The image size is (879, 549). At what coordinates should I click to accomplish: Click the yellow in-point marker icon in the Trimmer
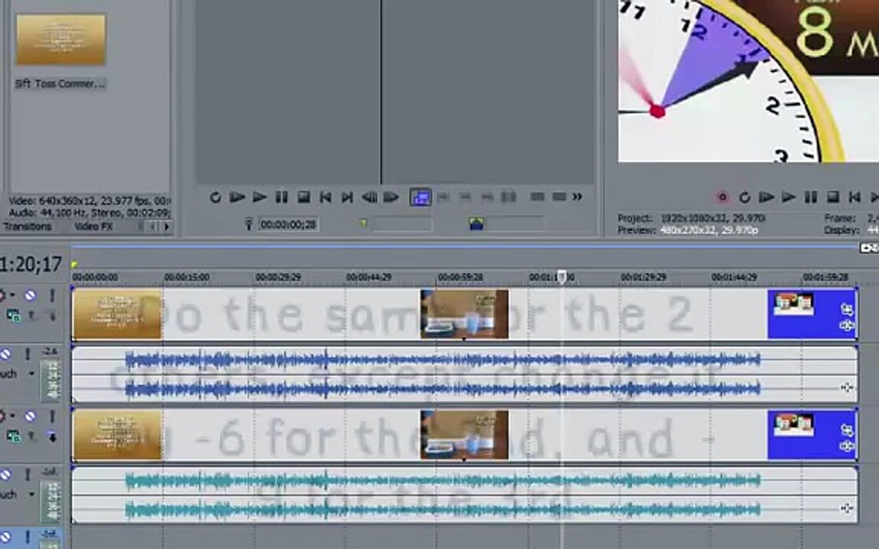tap(363, 223)
